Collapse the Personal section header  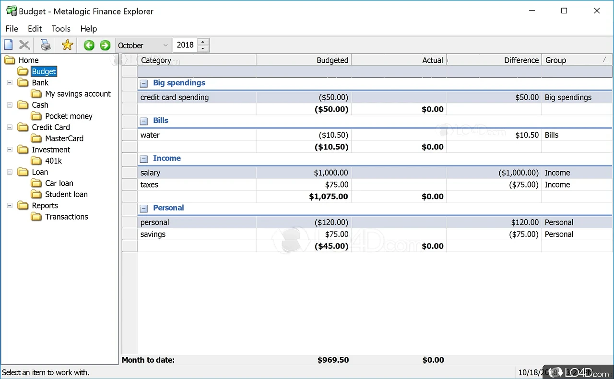point(143,208)
